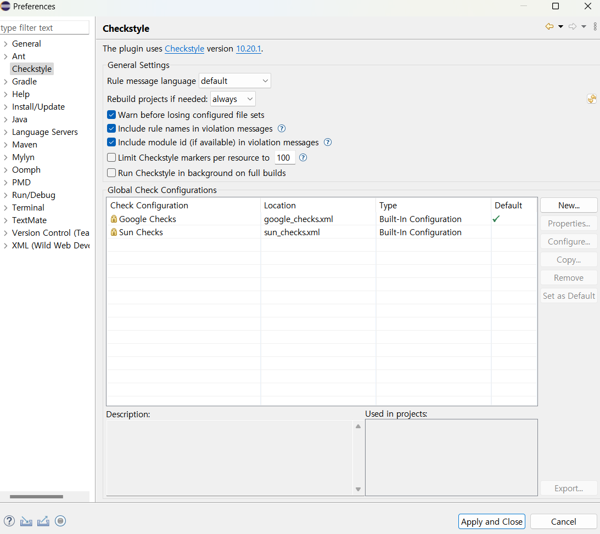Viewport: 600px width, 534px height.
Task: Select XML (Wild Web Developer) in the tree
Action: 51,246
